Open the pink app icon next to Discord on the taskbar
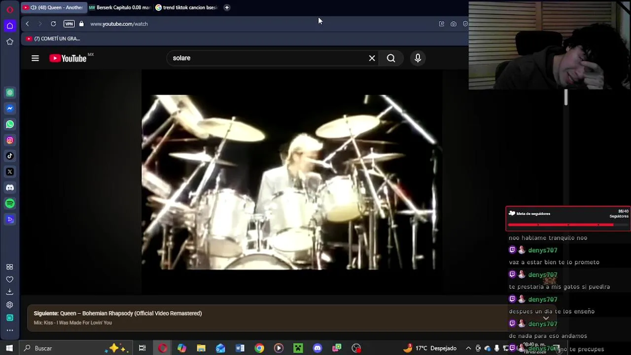This screenshot has width=631, height=355. [337, 348]
